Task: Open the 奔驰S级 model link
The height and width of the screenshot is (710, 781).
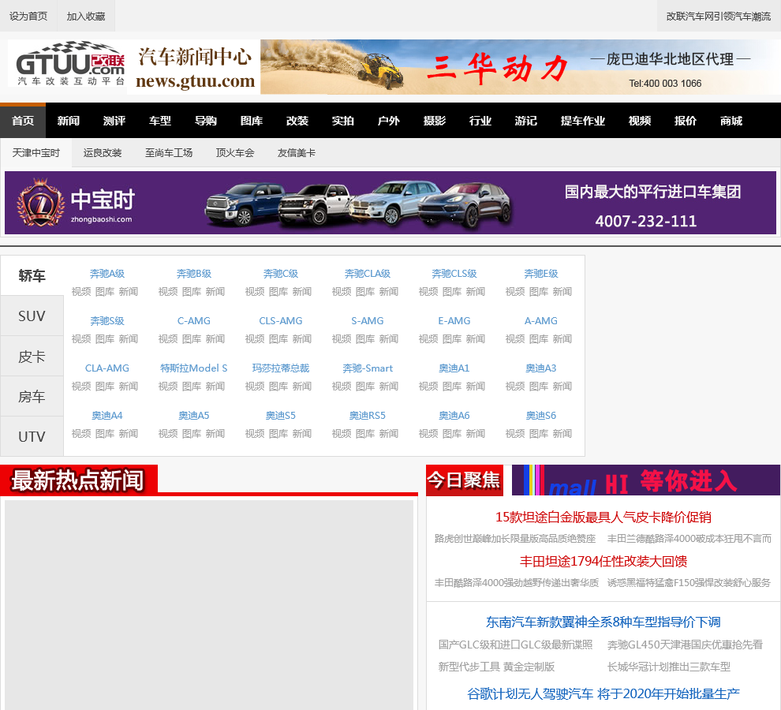Action: pos(107,321)
